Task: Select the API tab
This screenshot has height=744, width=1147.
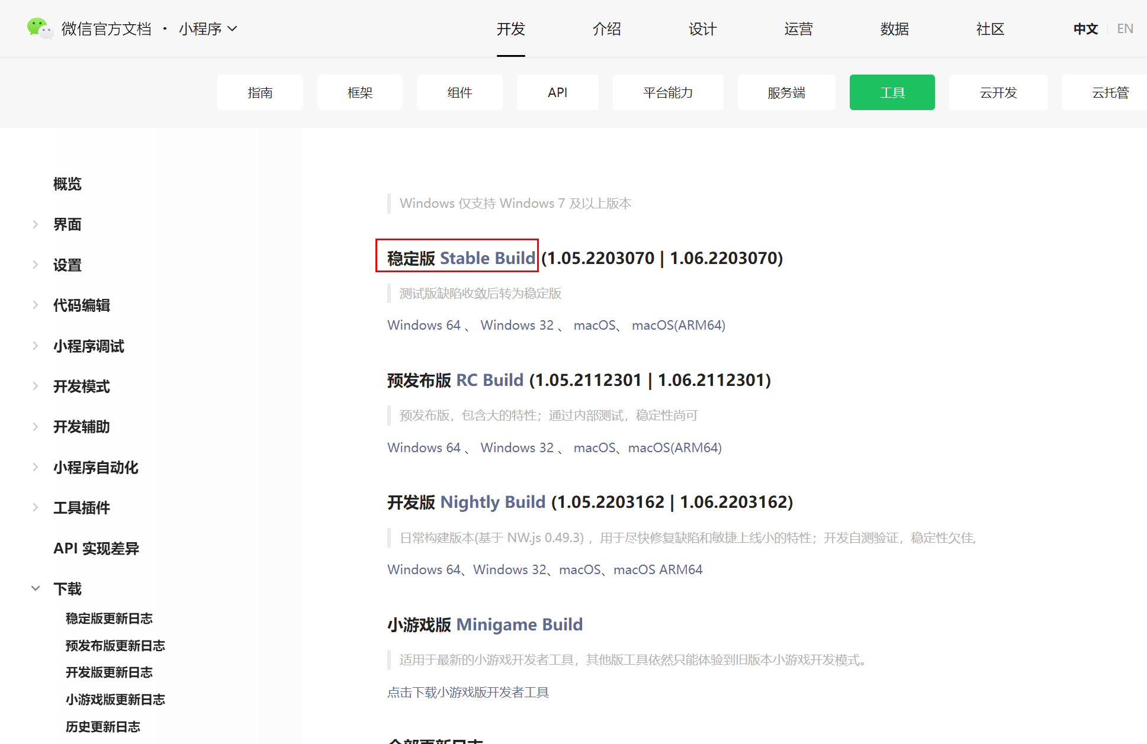Action: (557, 92)
